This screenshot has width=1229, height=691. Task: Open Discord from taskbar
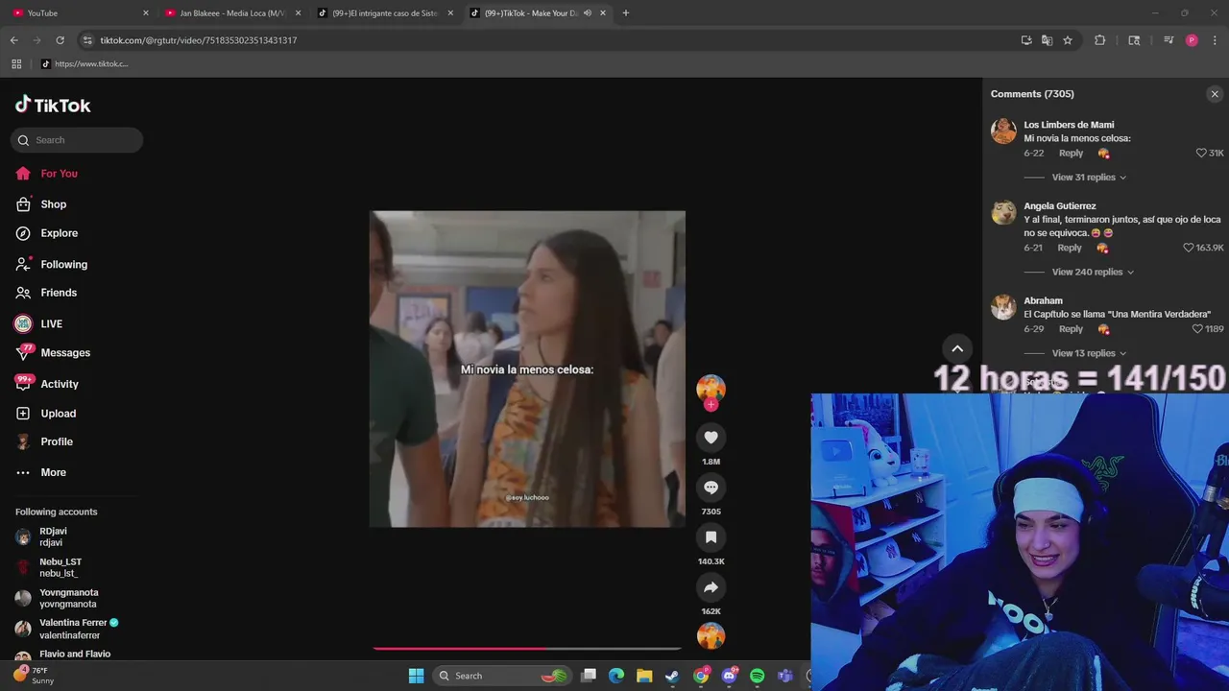[729, 676]
